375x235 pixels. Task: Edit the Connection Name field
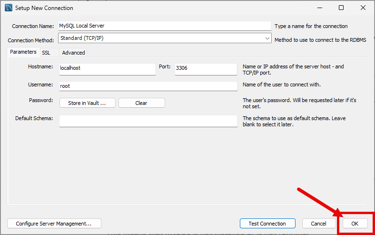165,26
